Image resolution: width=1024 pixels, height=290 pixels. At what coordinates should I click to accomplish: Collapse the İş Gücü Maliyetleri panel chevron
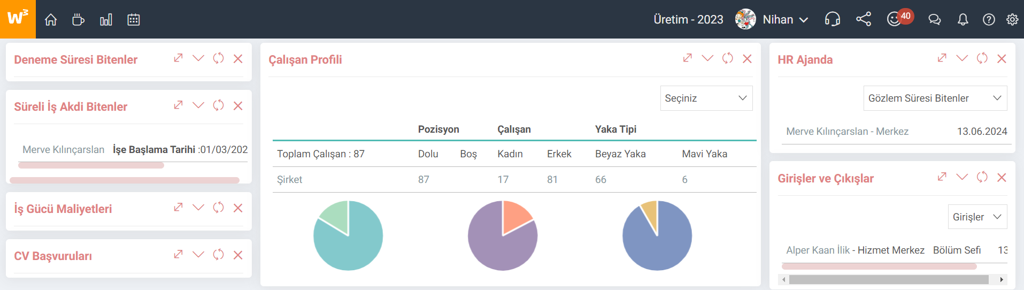(x=198, y=207)
